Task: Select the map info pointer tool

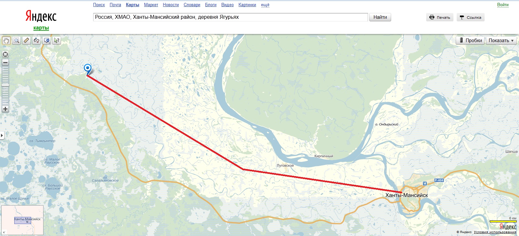Action: pyautogui.click(x=57, y=40)
